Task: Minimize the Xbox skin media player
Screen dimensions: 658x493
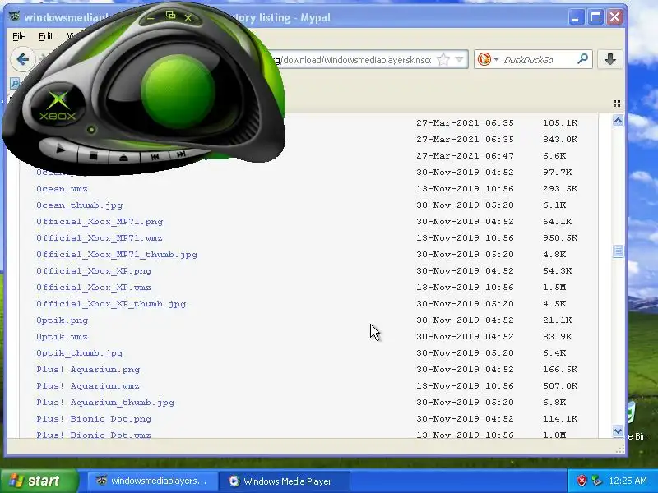Action: pyautogui.click(x=151, y=18)
